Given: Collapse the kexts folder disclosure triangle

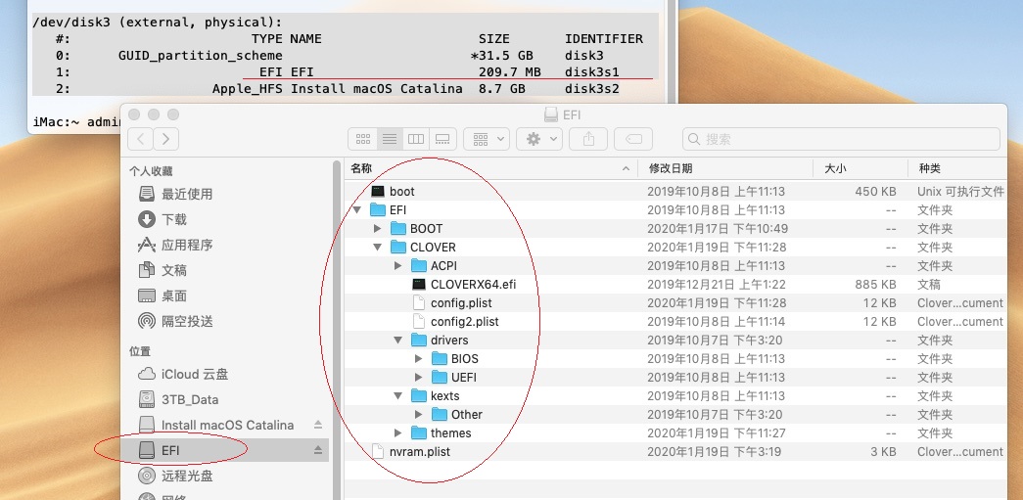Looking at the screenshot, I should point(398,395).
